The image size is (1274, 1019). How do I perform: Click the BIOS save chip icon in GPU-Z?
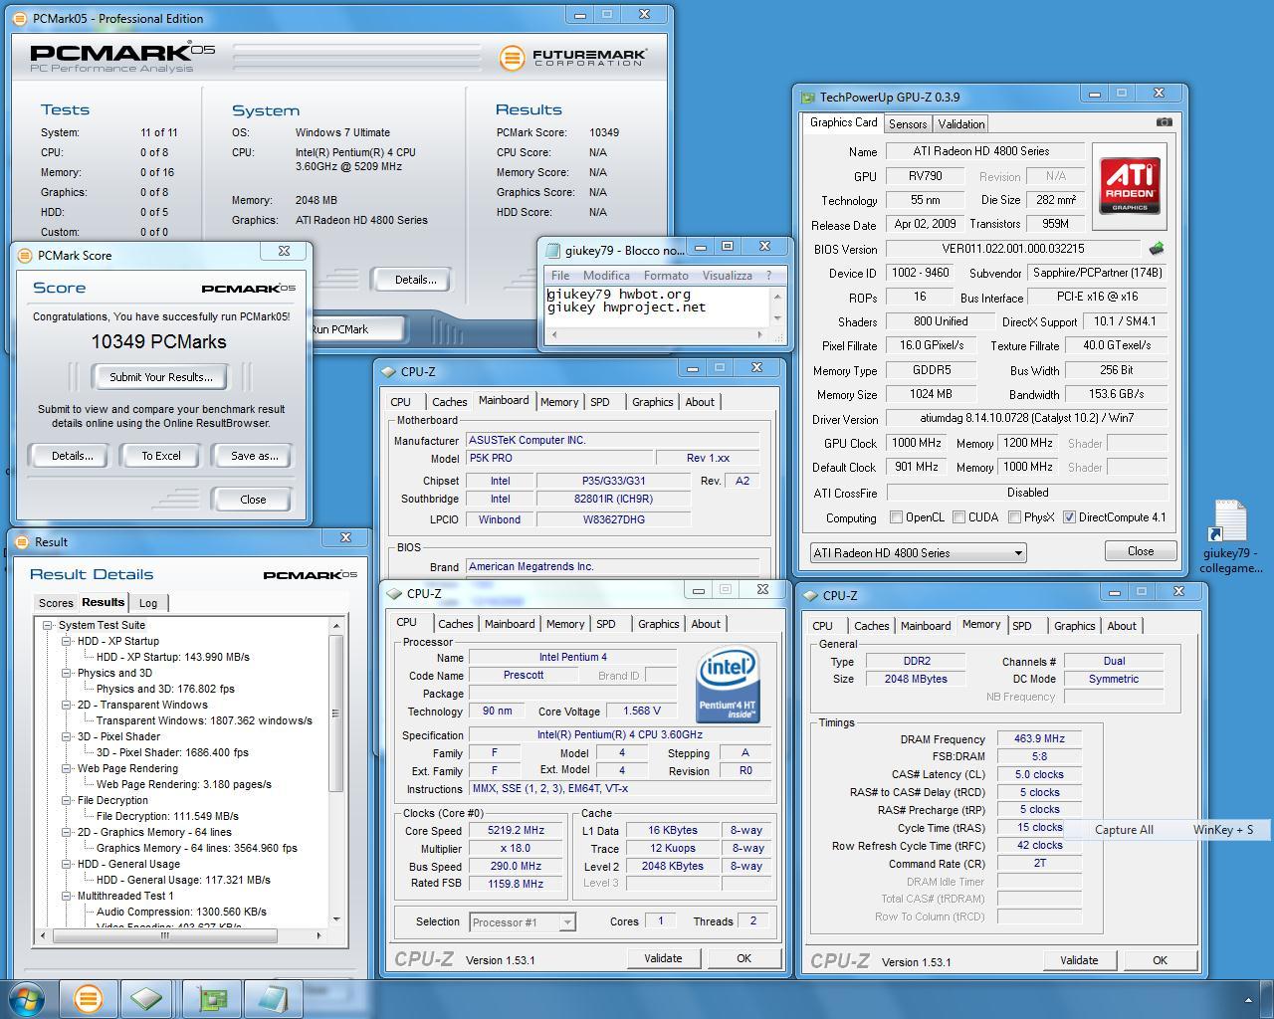tap(1156, 248)
